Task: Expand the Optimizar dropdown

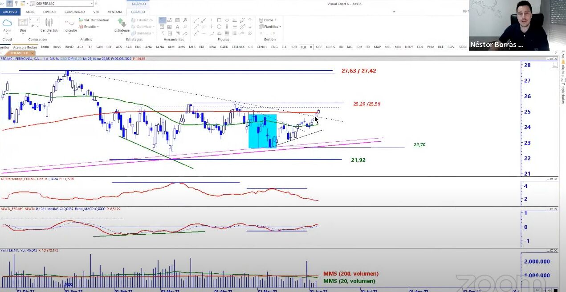Action: click(x=143, y=27)
